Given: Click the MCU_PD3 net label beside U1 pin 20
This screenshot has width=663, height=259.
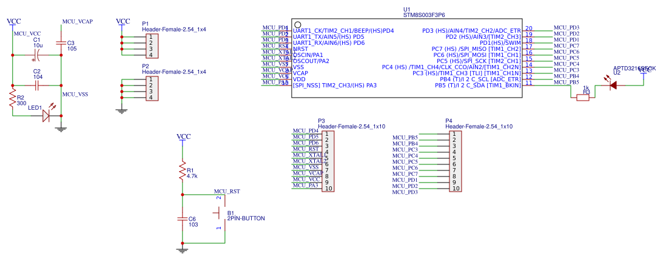Looking at the screenshot, I should pos(566,27).
